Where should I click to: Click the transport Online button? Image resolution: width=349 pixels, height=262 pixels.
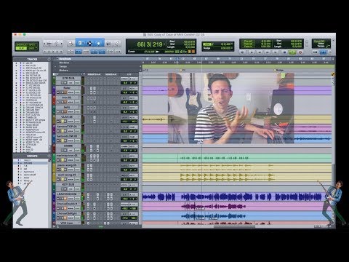click(x=242, y=52)
